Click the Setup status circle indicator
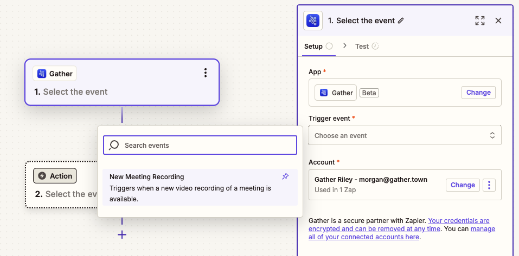 coord(329,46)
